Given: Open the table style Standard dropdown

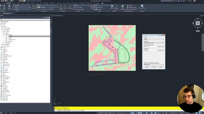Looking at the screenshot, I should click(101, 5).
